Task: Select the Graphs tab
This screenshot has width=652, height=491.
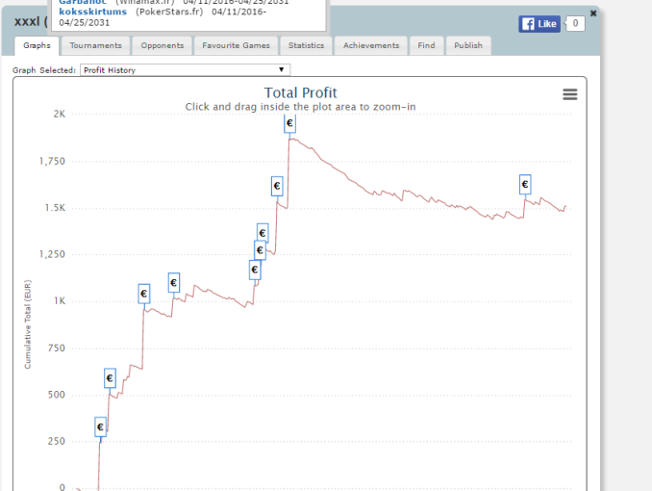Action: click(x=37, y=45)
